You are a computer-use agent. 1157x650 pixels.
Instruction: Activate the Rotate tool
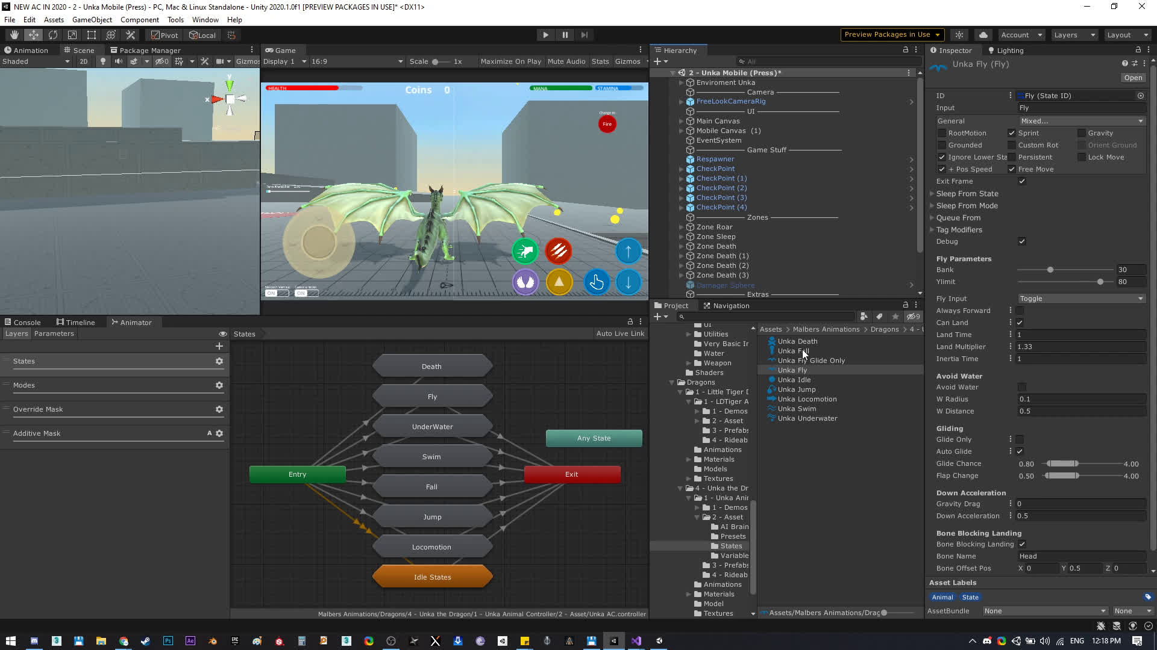click(53, 34)
